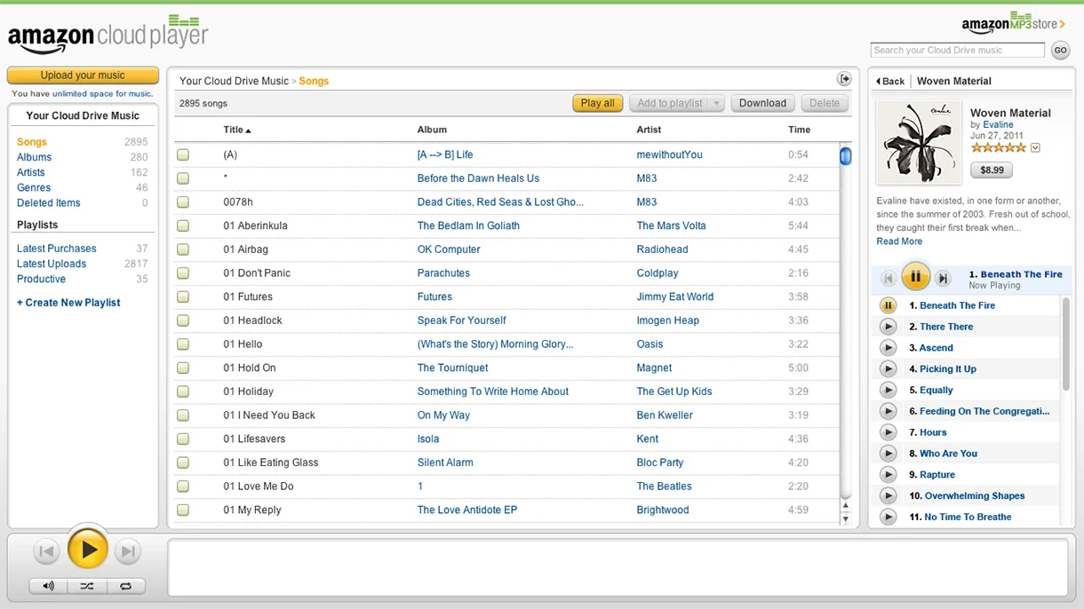
Task: Expand the star rating dropdown for Woven Material
Action: (x=1035, y=148)
